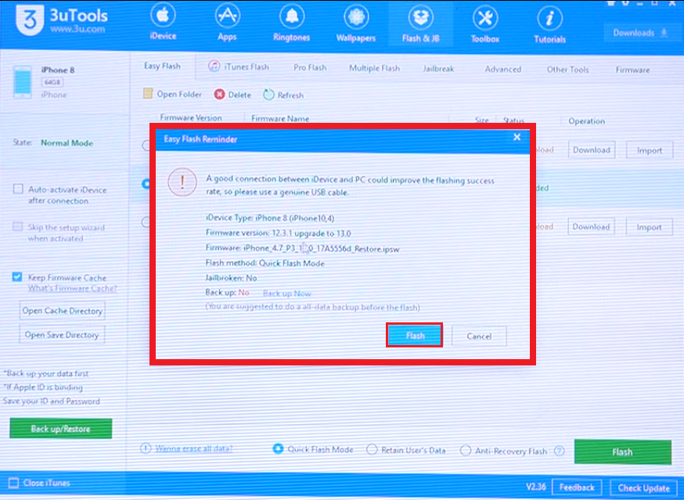The height and width of the screenshot is (500, 684).
Task: Enable Skip the setup wizard checkbox
Action: coord(18,226)
